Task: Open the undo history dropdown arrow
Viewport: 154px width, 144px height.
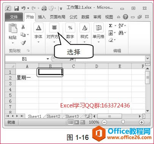Action: pyautogui.click(x=28, y=8)
